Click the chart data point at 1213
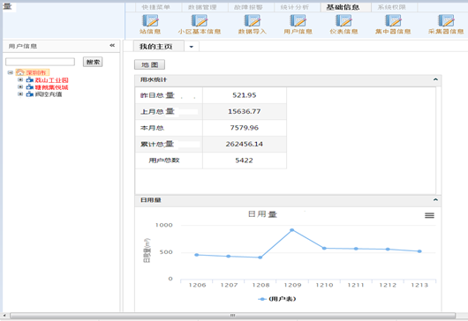 419,251
